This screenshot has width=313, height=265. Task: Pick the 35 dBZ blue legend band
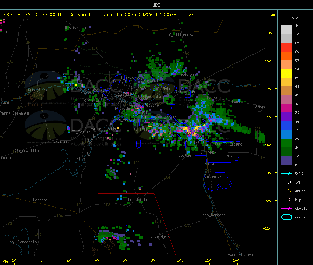pyautogui.click(x=287, y=125)
